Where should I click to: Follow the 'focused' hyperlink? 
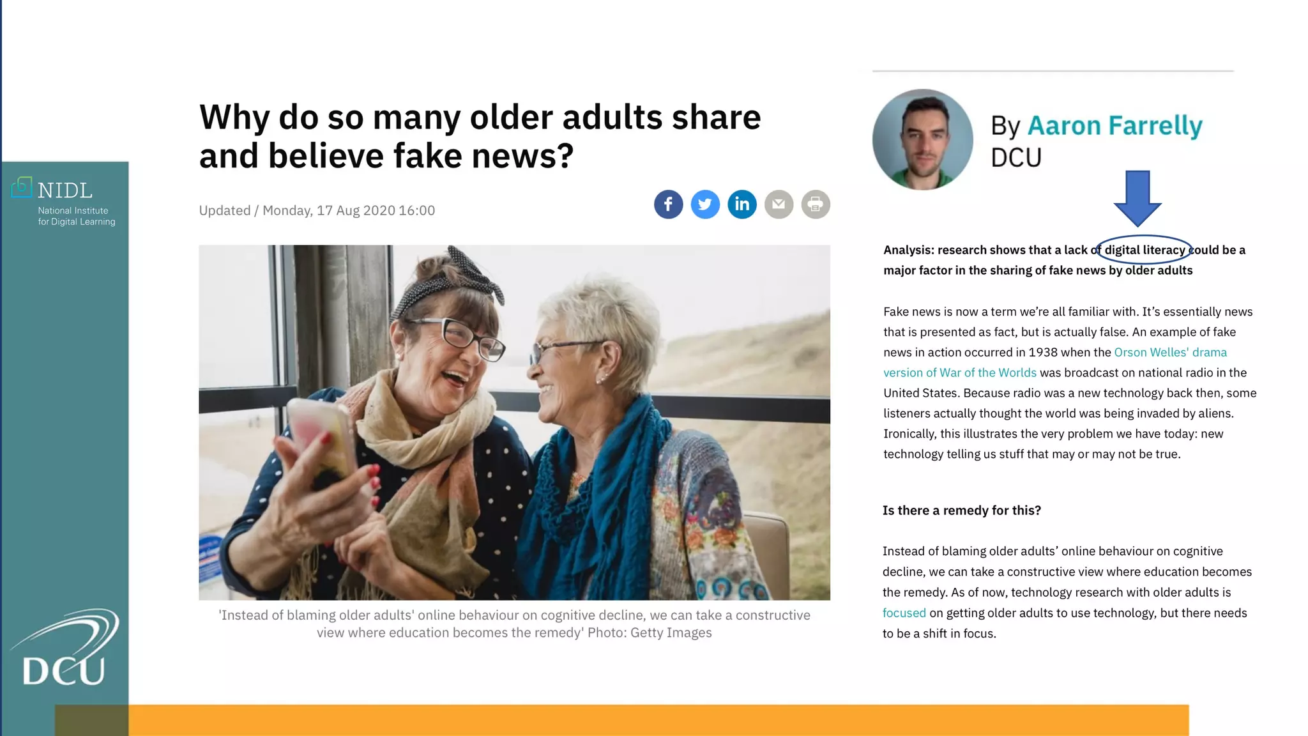pos(904,613)
